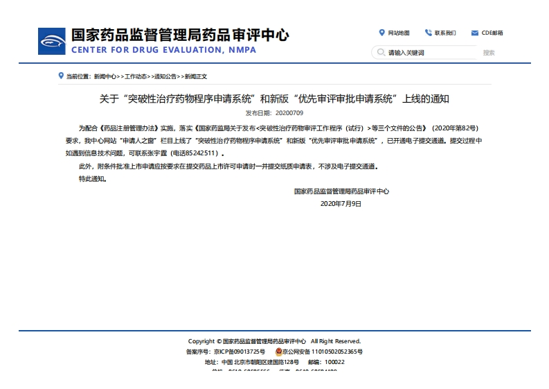Click the CENTER FOR DRUG EVALUATION, NMPA text
This screenshot has height=389, width=549.
tap(163, 50)
